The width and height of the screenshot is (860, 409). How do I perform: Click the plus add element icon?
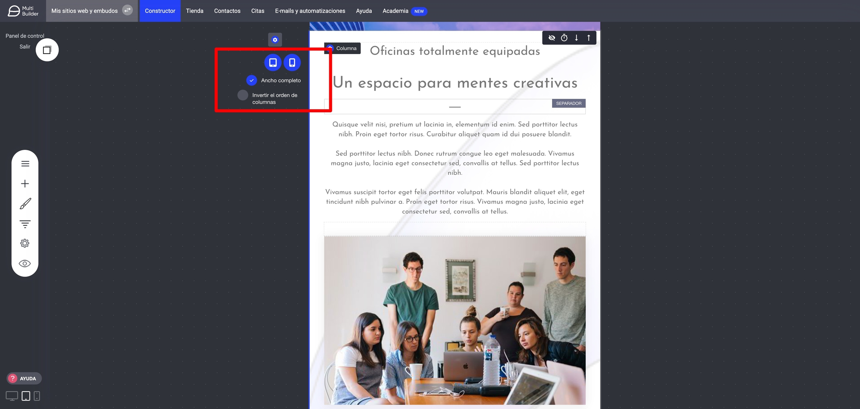click(25, 183)
